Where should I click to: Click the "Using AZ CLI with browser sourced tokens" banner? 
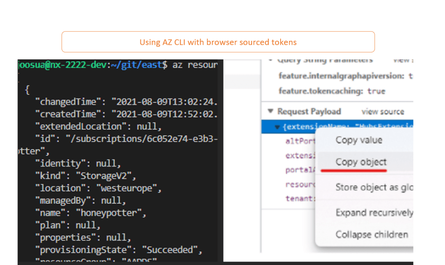[218, 42]
